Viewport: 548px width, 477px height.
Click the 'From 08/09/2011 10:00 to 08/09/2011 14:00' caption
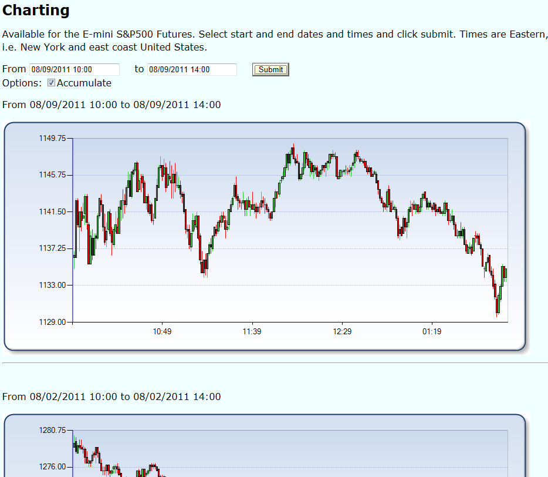111,105
